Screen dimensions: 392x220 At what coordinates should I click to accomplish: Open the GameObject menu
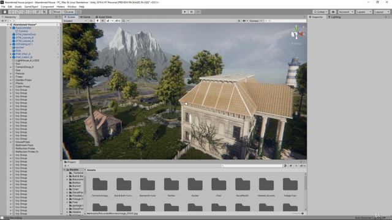[x=31, y=7]
